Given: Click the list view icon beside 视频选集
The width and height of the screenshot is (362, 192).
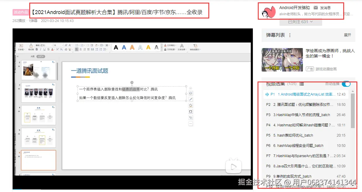Looking at the screenshot, I should (x=302, y=84).
